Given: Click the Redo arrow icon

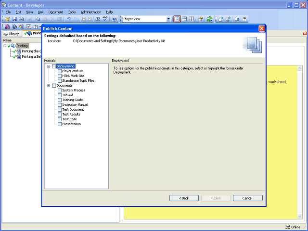Looking at the screenshot, I should coord(76,19).
